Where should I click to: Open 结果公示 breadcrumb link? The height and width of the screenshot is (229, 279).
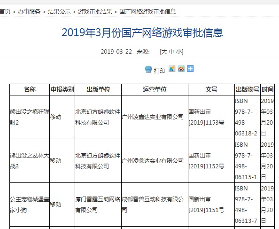(x=59, y=12)
